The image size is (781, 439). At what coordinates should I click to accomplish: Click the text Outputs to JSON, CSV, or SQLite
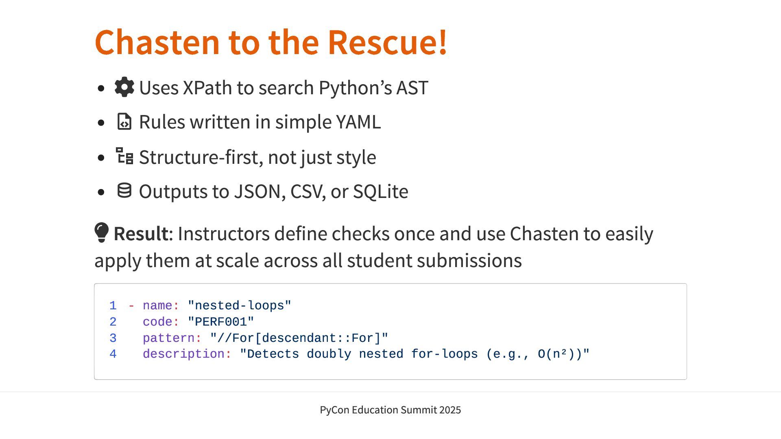[273, 191]
